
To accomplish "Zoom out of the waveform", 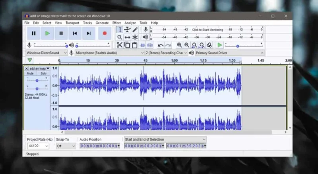I will coord(187,45).
